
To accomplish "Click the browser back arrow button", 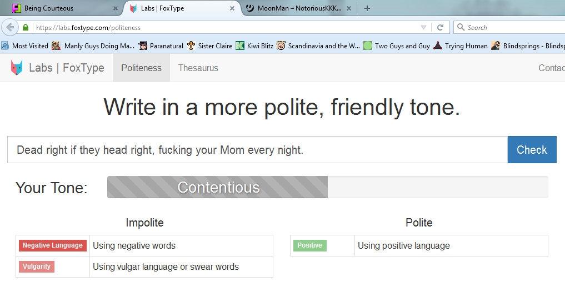I will (10, 27).
